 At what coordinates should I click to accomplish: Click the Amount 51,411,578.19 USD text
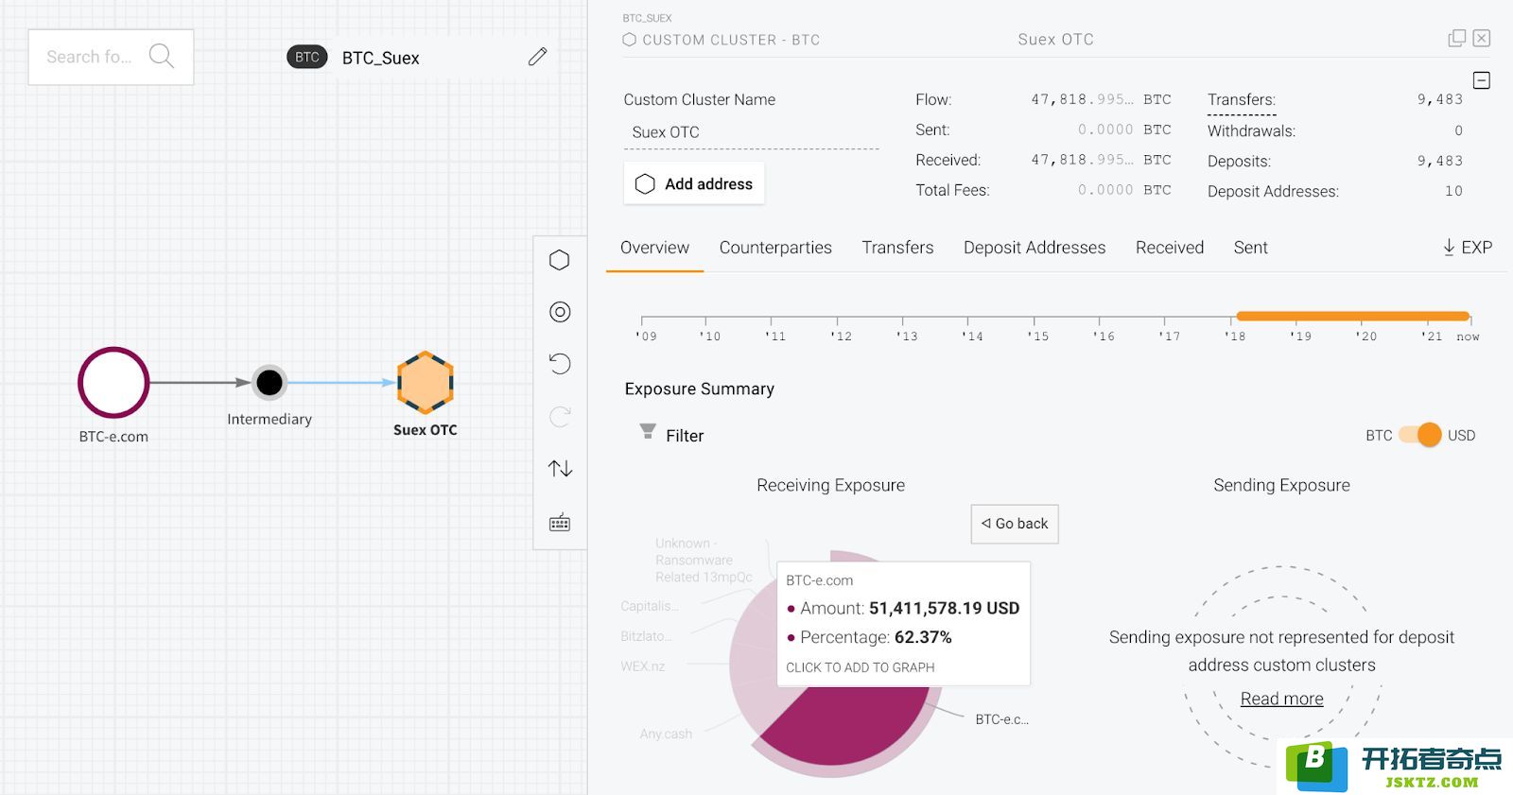[x=910, y=608]
